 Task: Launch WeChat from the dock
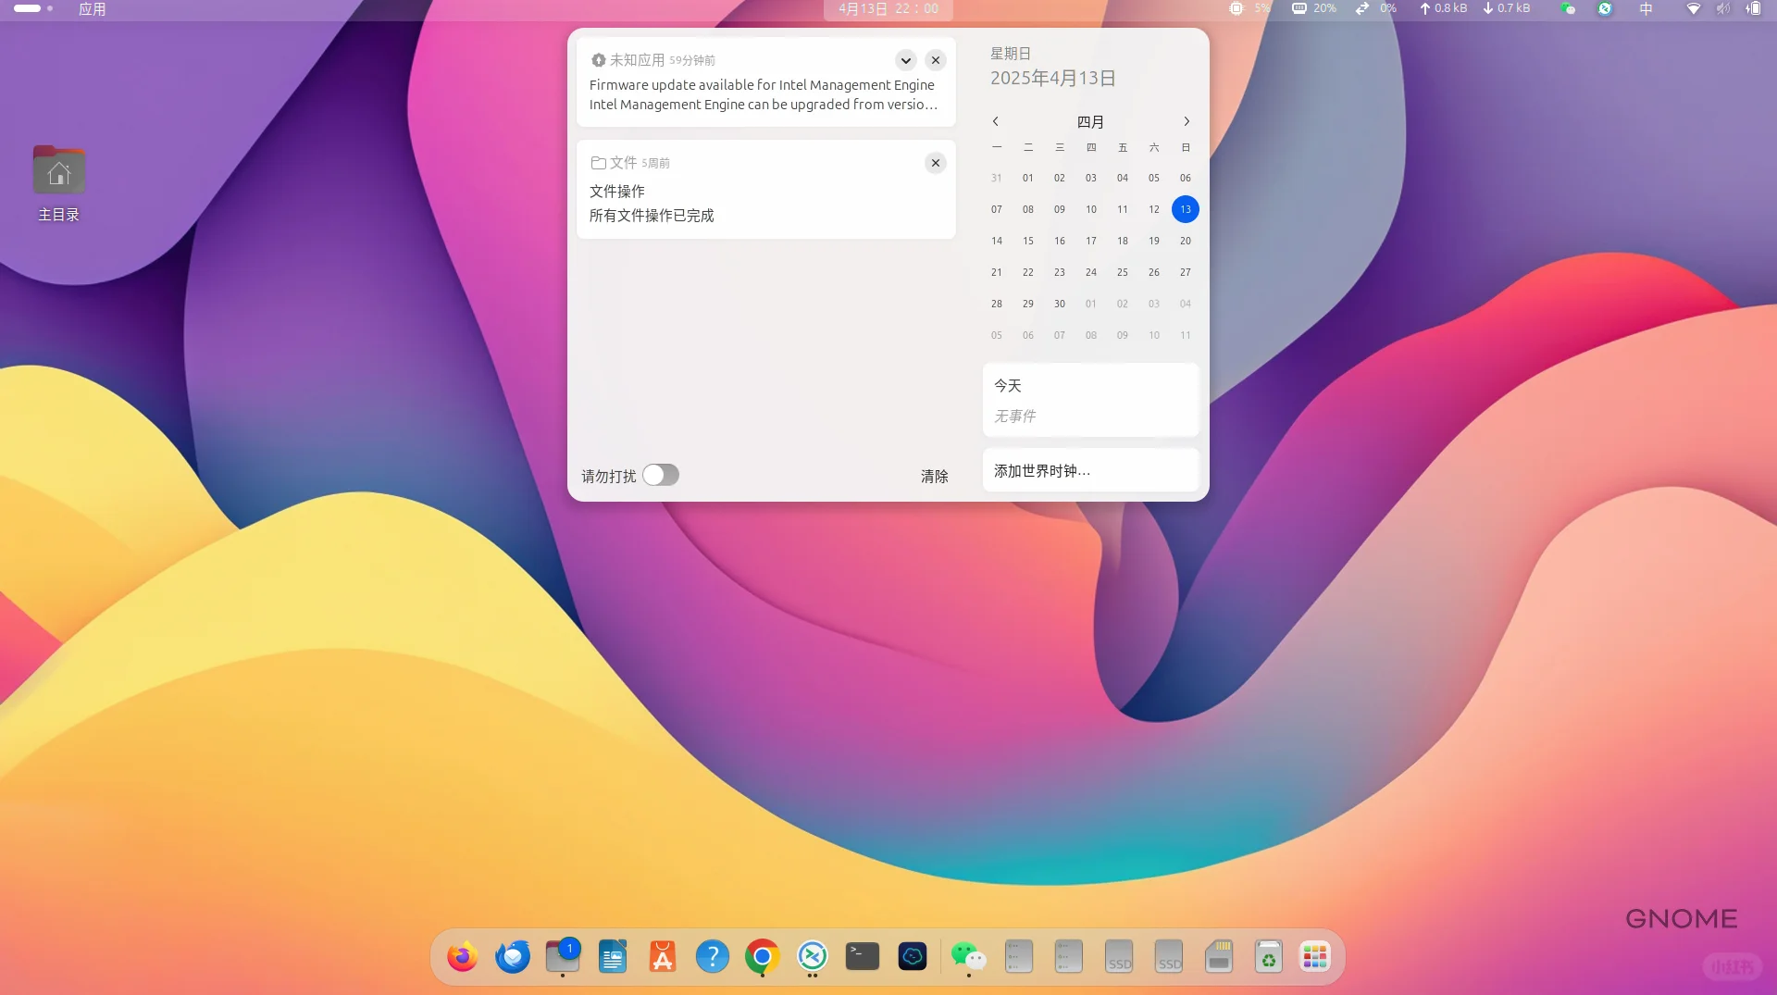click(967, 956)
